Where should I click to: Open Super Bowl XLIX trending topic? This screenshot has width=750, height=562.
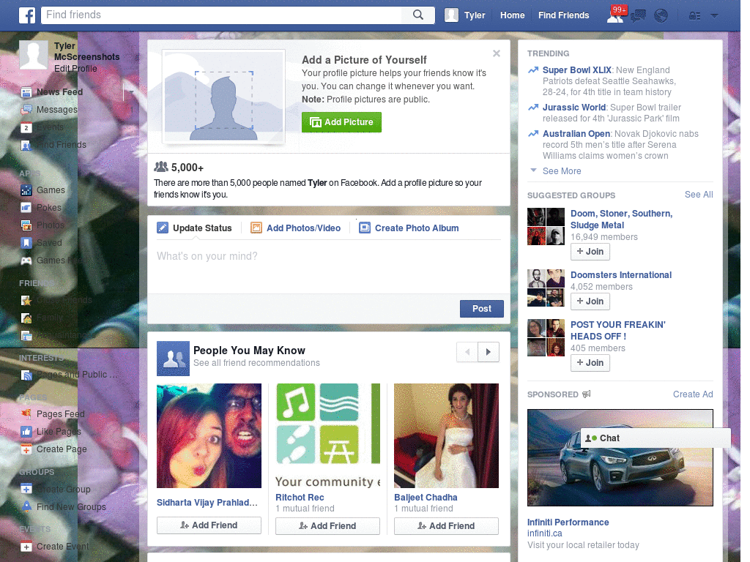577,70
